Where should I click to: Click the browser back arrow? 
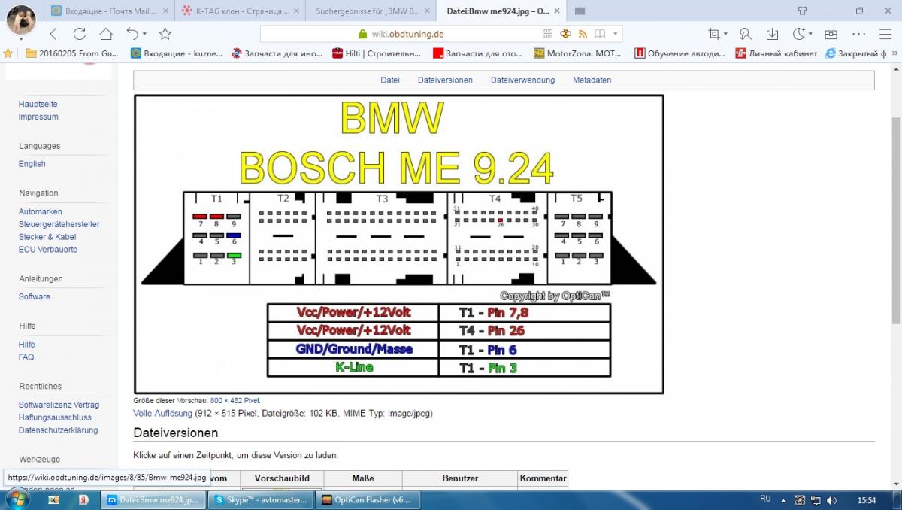click(53, 34)
